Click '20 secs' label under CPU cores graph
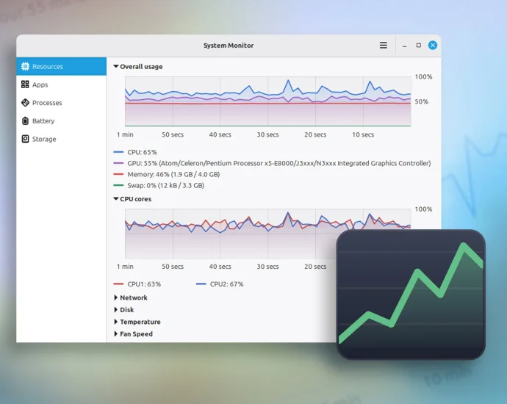 coord(315,267)
